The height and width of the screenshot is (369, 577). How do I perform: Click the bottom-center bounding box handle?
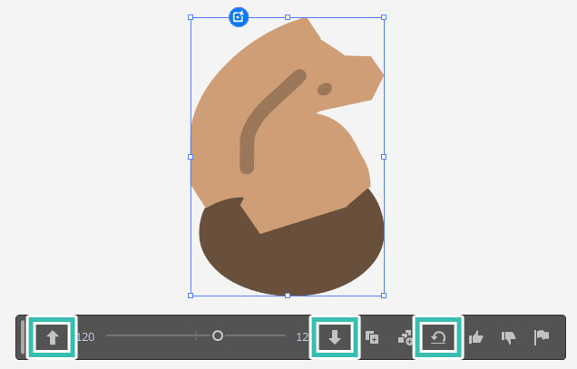[288, 296]
